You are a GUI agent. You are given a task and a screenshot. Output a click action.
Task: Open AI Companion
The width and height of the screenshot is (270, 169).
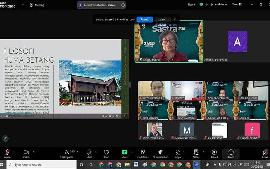click(160, 154)
